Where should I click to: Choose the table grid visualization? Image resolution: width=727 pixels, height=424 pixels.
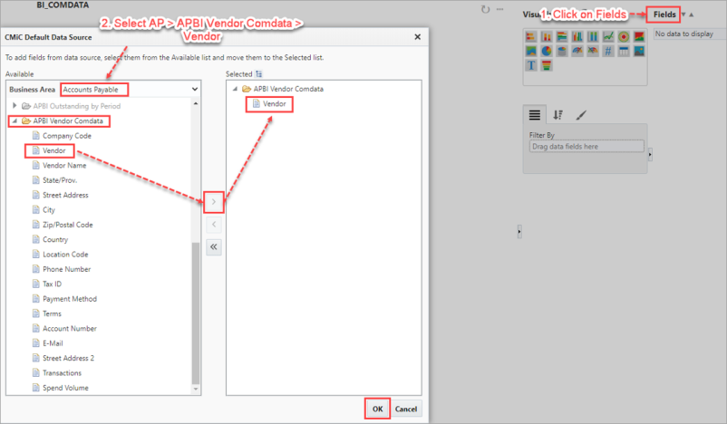click(624, 51)
